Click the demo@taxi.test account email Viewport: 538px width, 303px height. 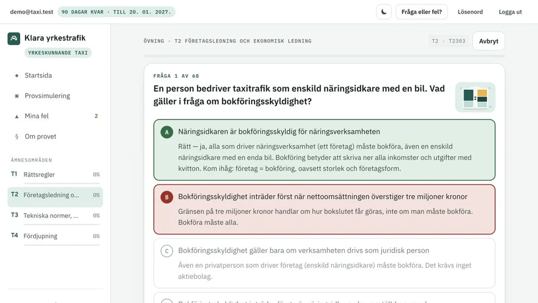click(31, 12)
